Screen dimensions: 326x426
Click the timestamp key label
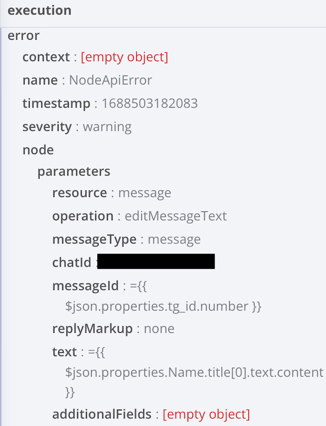tap(56, 103)
